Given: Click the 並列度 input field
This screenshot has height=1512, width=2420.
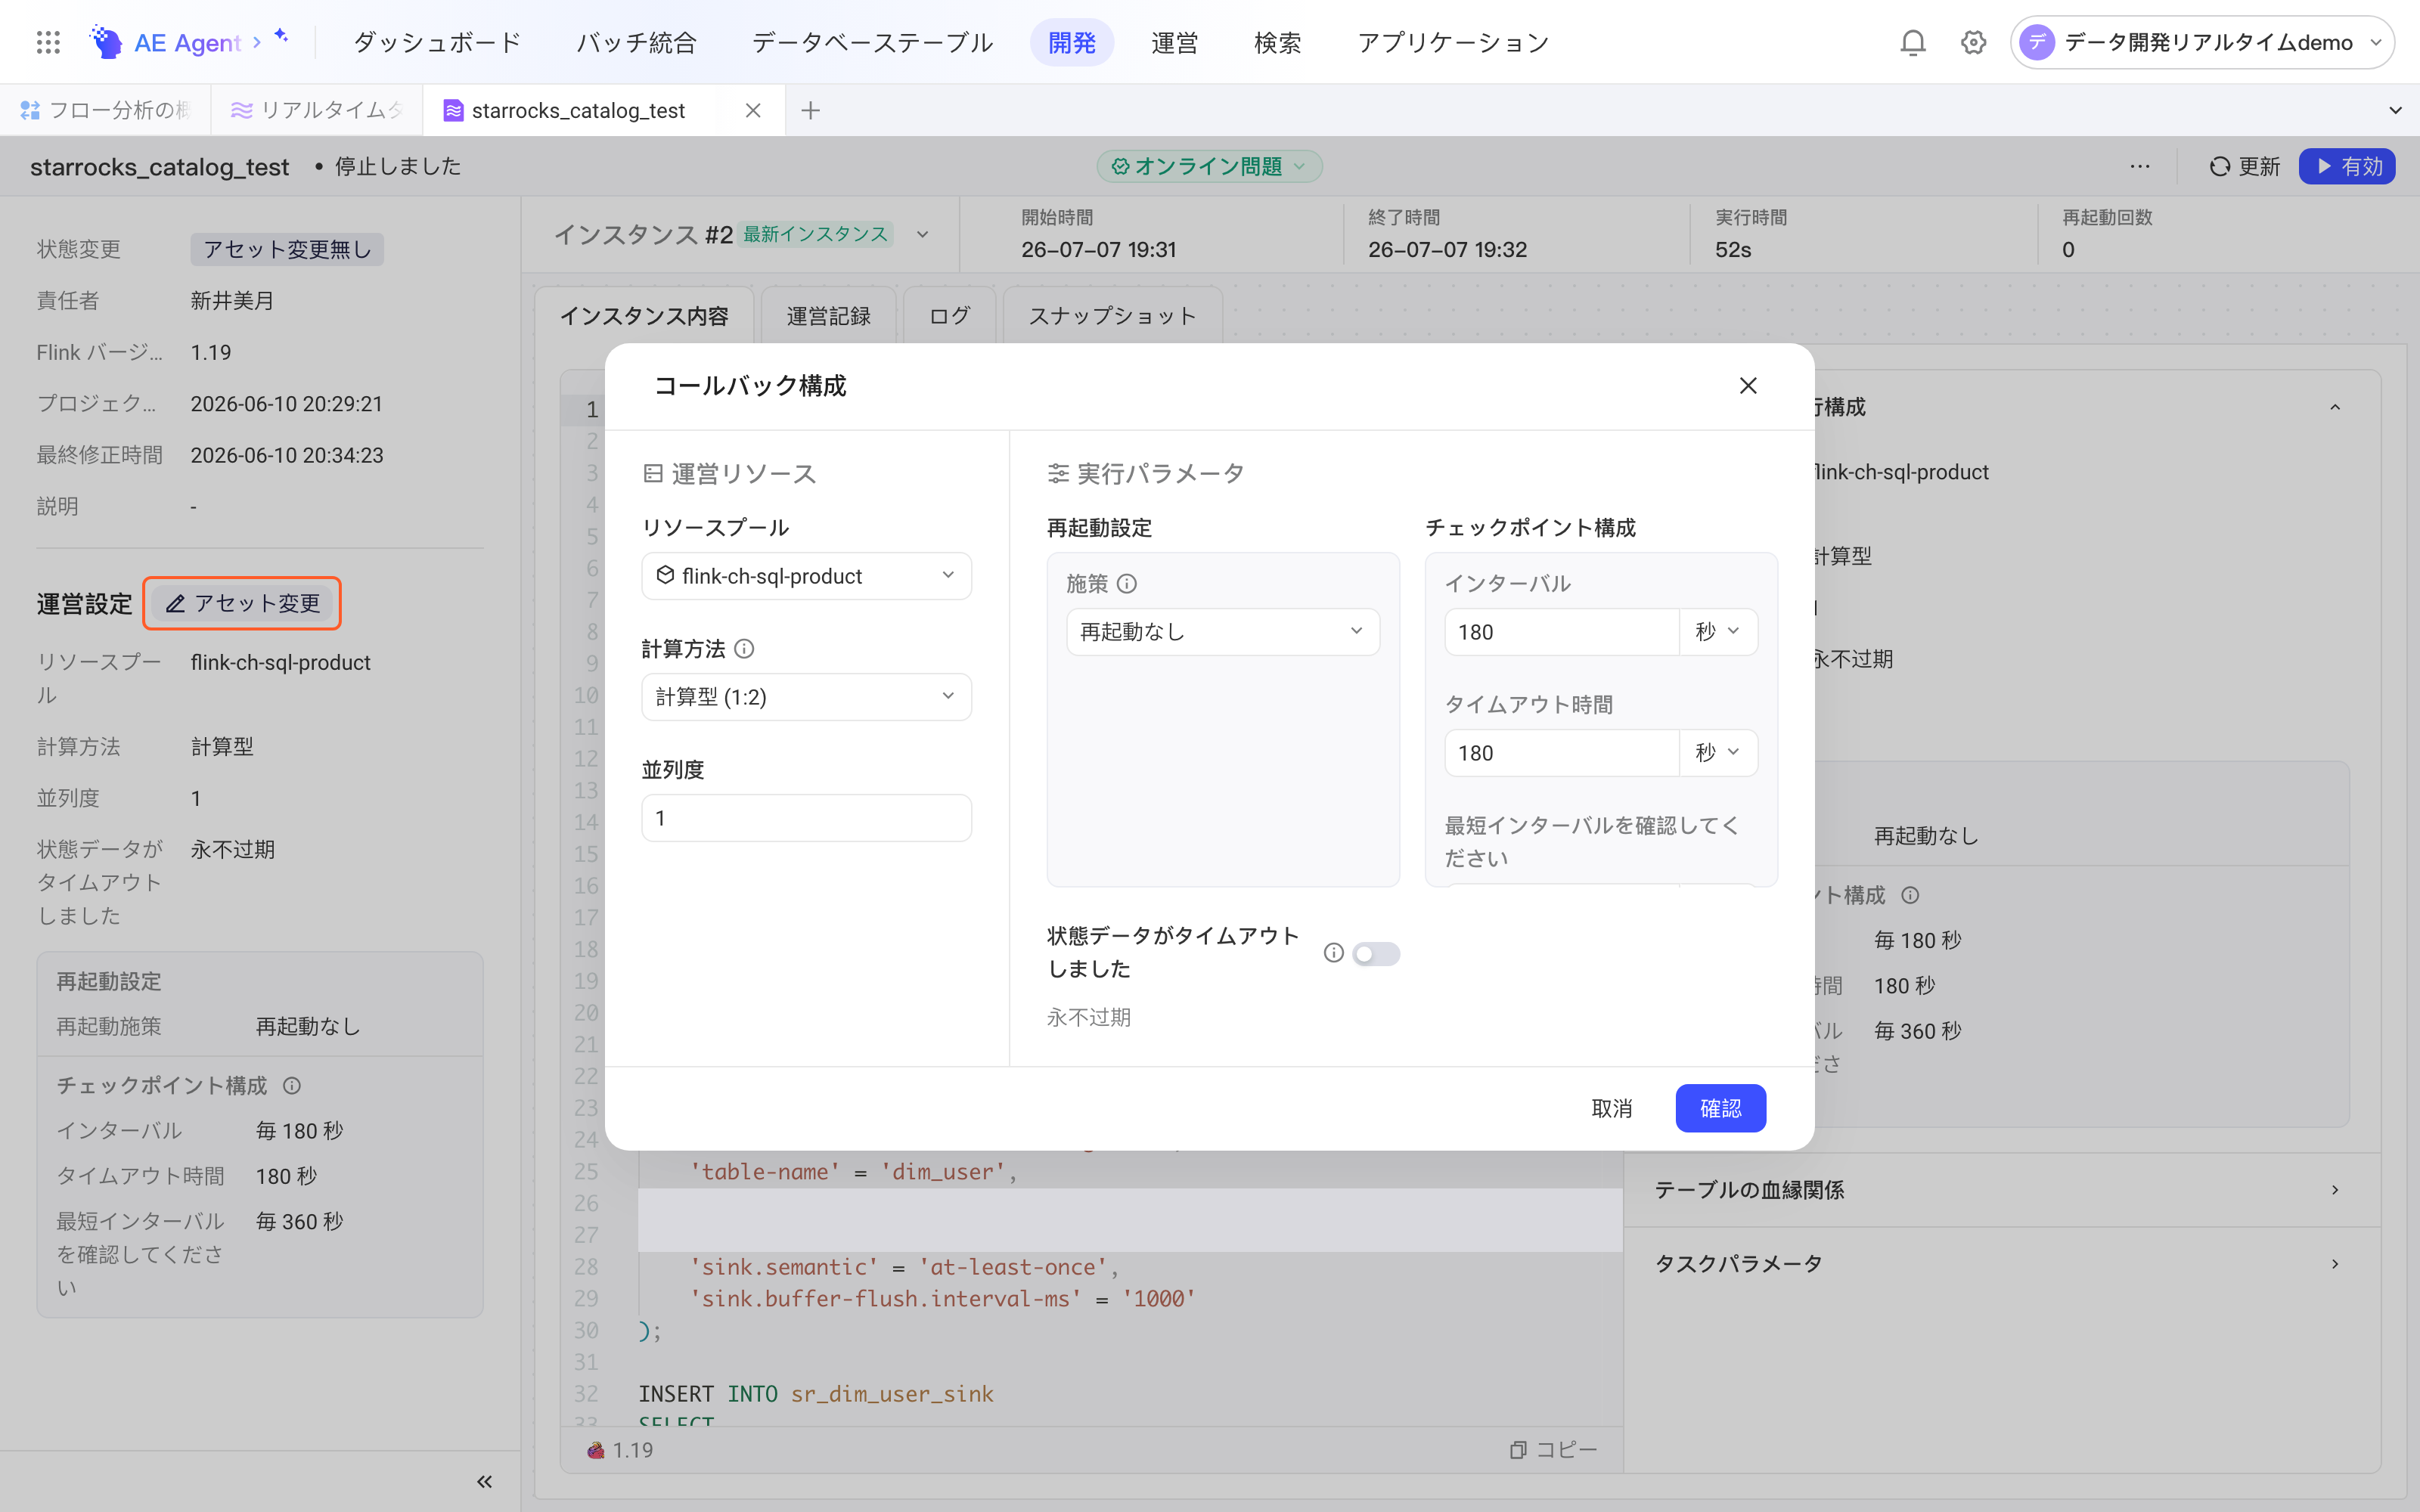Looking at the screenshot, I should pyautogui.click(x=806, y=818).
